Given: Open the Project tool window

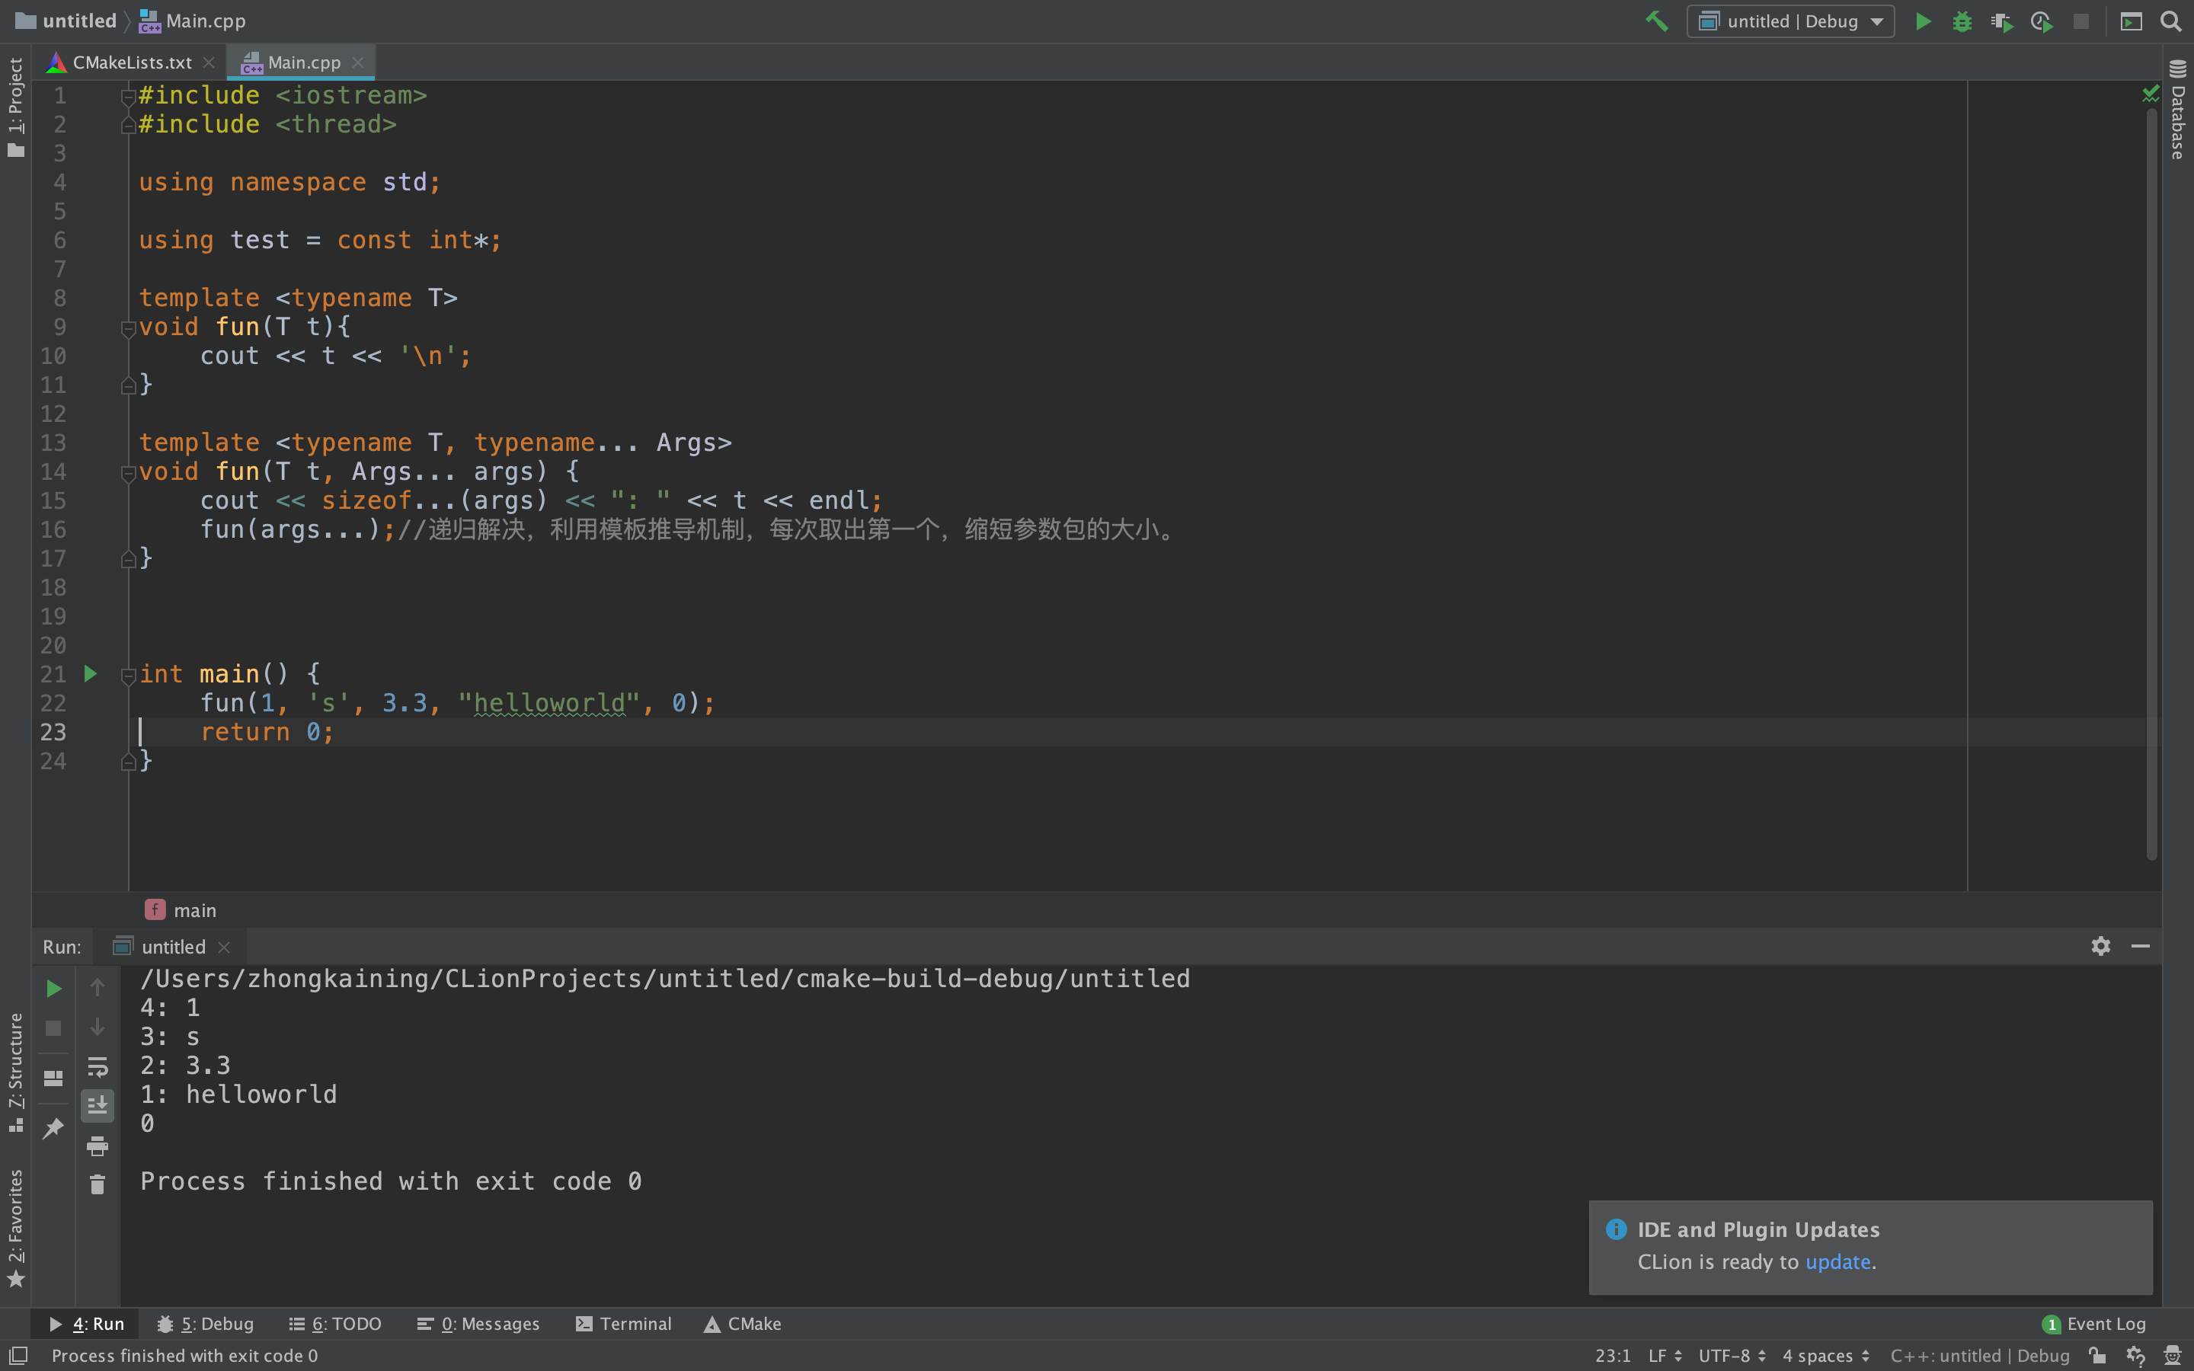Looking at the screenshot, I should click(x=15, y=107).
